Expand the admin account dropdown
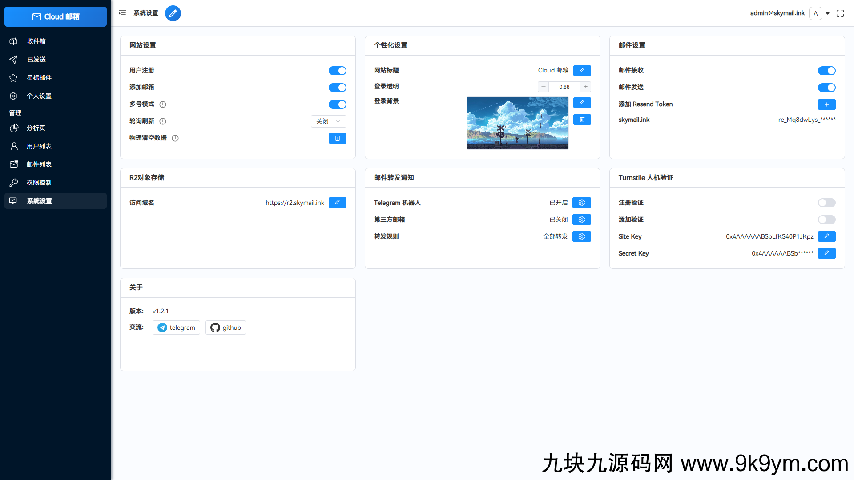The width and height of the screenshot is (854, 480). [x=828, y=13]
